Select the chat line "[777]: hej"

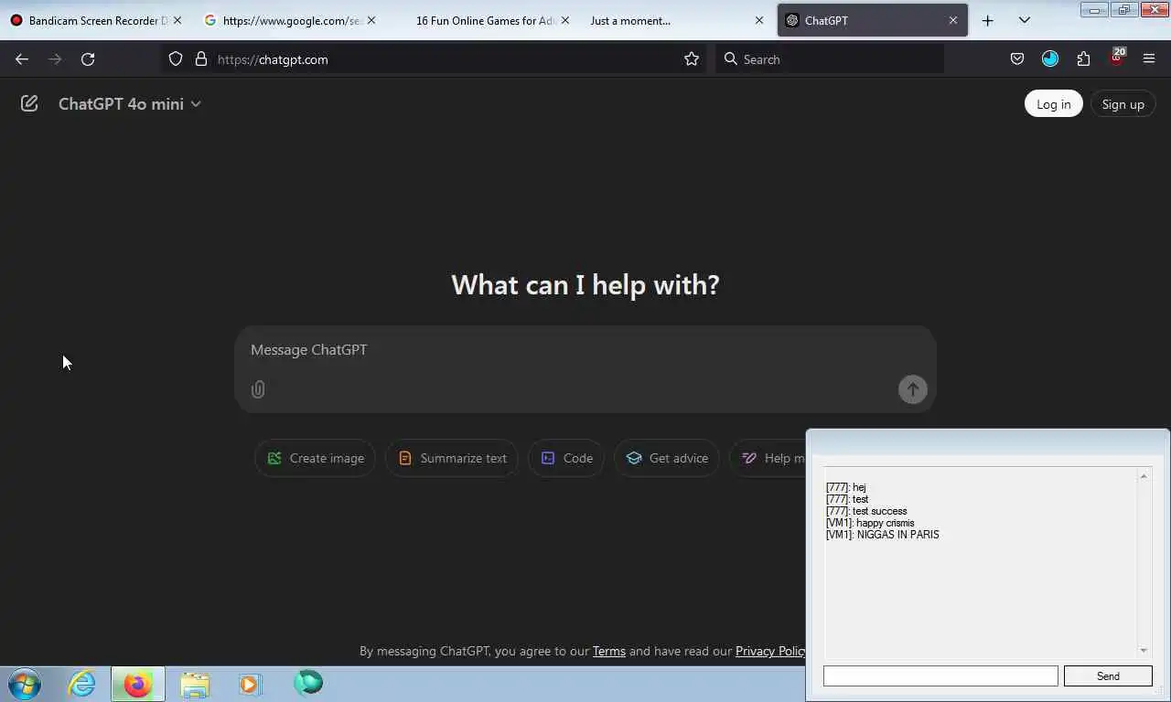click(846, 488)
